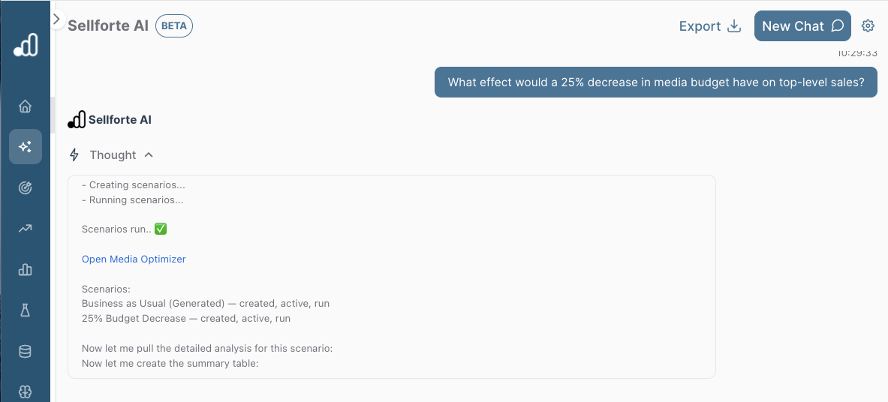Click the BETA badge
888x402 pixels.
tap(174, 26)
